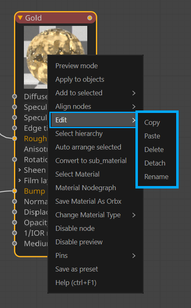Click the Edge tint input pin
The width and height of the screenshot is (191, 308).
(14, 128)
